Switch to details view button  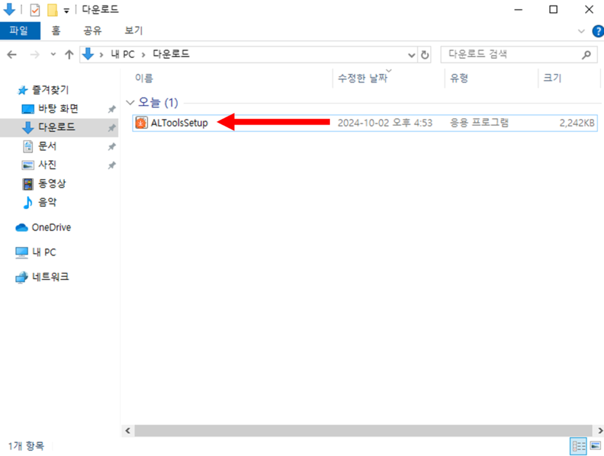[x=579, y=446]
